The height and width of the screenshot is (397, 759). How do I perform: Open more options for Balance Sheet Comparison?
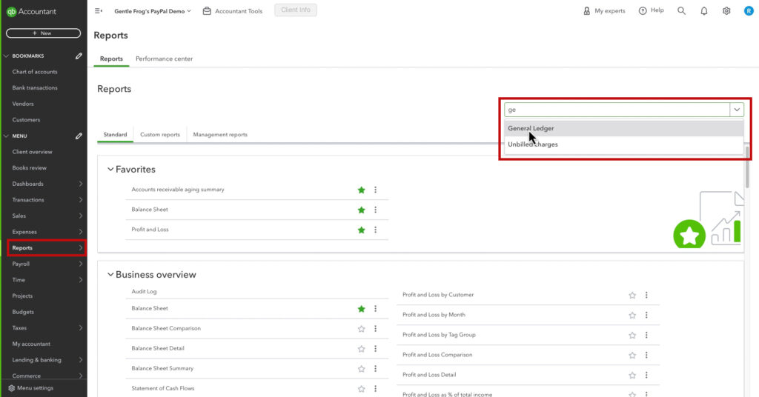(x=375, y=329)
